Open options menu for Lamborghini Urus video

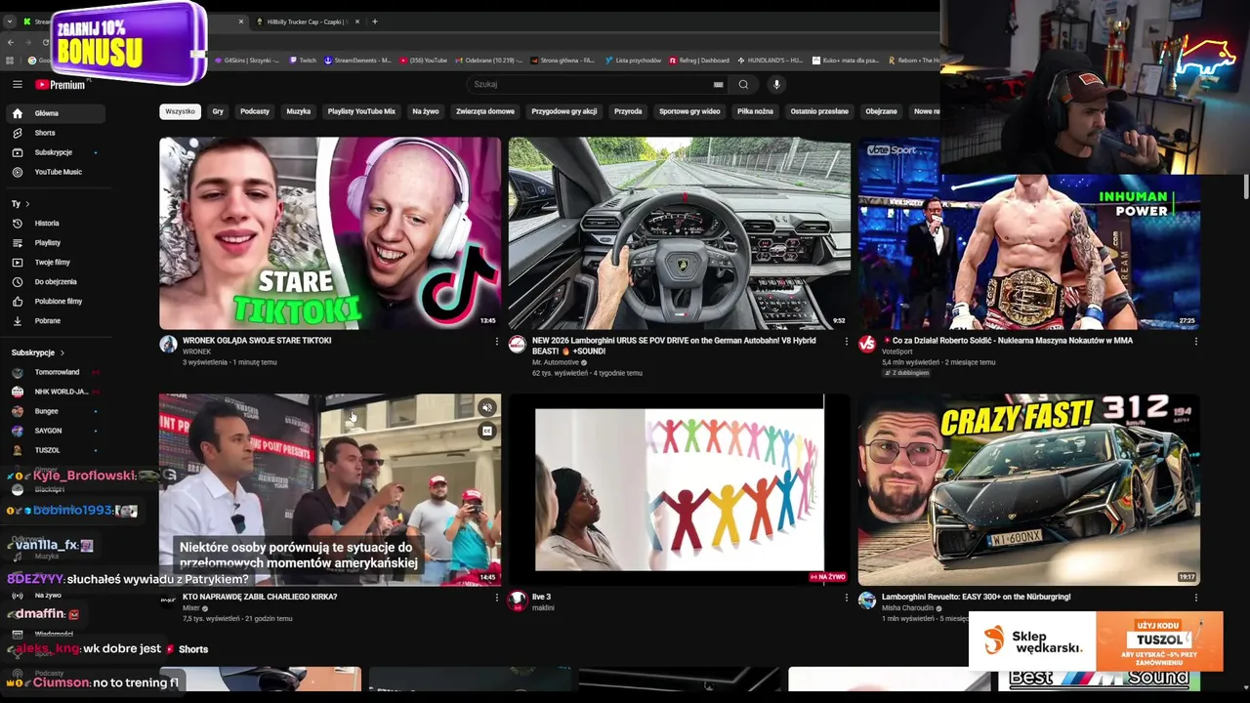pos(847,342)
